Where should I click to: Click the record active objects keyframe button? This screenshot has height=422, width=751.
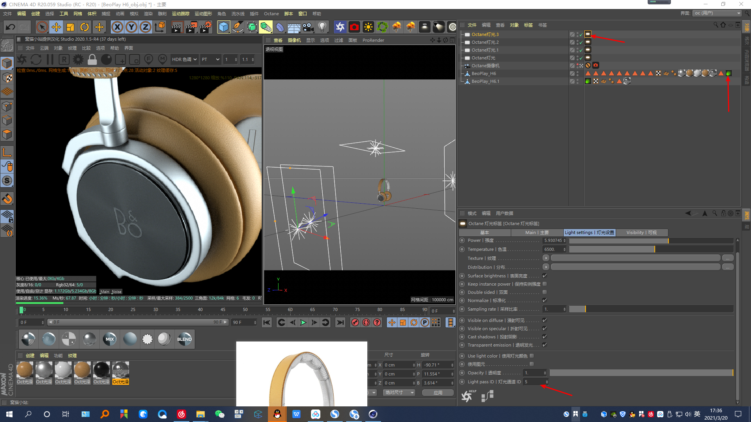(355, 322)
